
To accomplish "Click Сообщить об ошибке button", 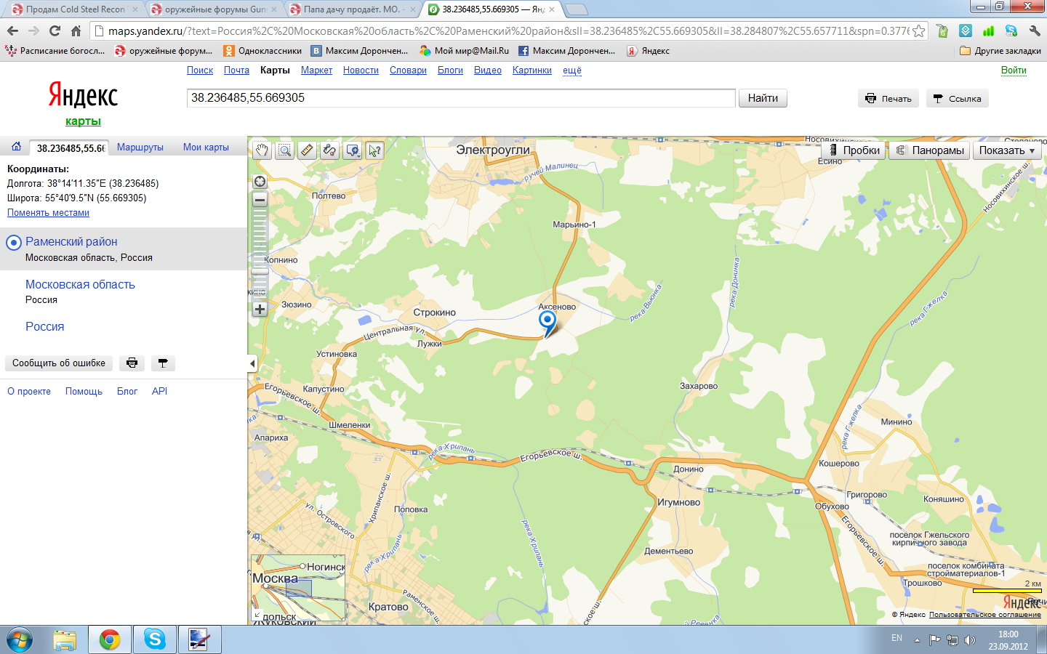I will (59, 363).
